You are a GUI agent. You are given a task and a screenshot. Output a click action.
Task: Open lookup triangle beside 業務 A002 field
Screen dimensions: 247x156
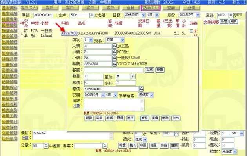pos(231,15)
